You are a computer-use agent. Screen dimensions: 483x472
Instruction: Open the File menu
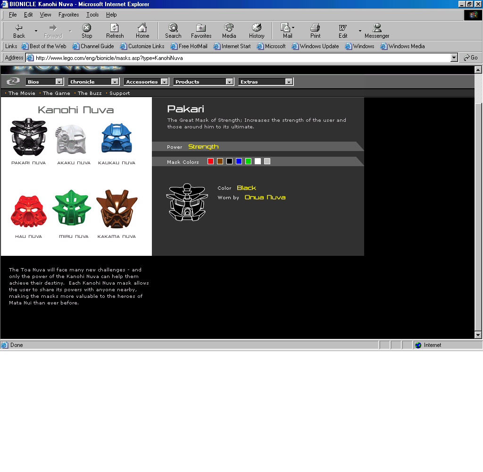(13, 15)
